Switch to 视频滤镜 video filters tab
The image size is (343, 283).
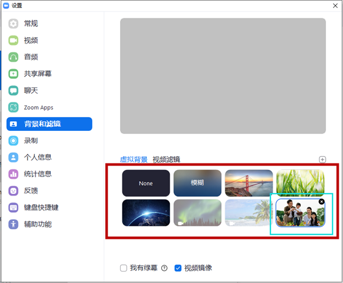166,160
